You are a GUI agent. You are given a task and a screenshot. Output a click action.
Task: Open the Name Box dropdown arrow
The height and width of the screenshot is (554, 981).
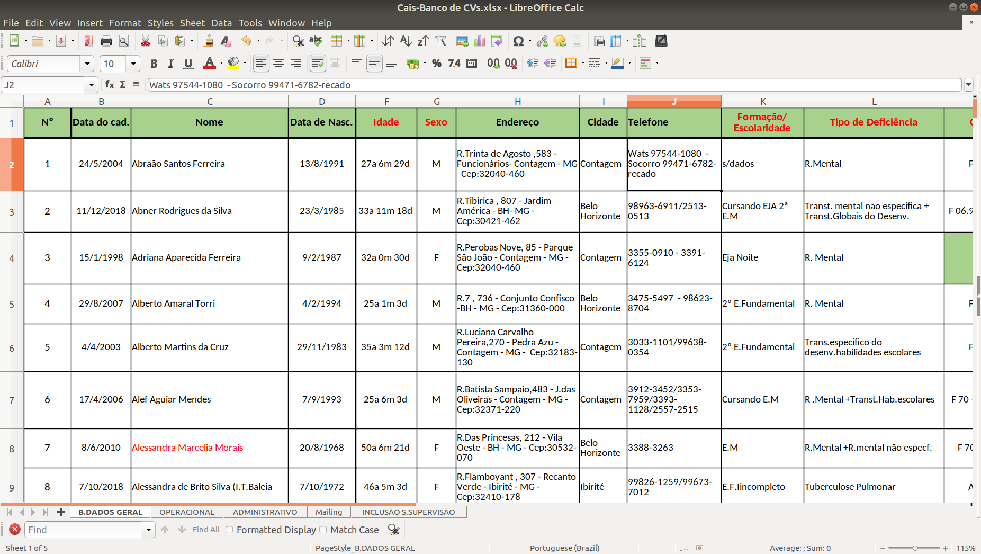tap(92, 85)
